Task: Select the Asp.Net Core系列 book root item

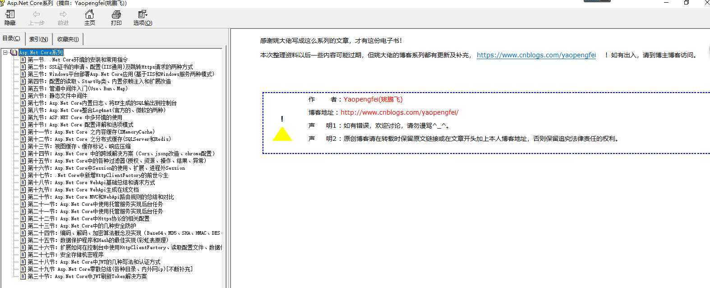Action: coord(41,52)
